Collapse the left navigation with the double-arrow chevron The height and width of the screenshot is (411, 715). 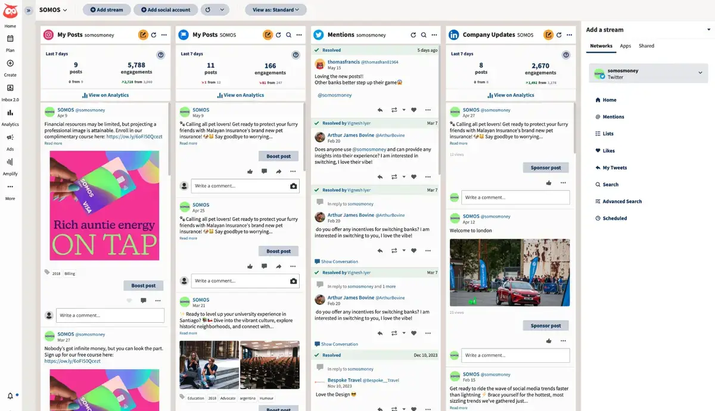27,10
